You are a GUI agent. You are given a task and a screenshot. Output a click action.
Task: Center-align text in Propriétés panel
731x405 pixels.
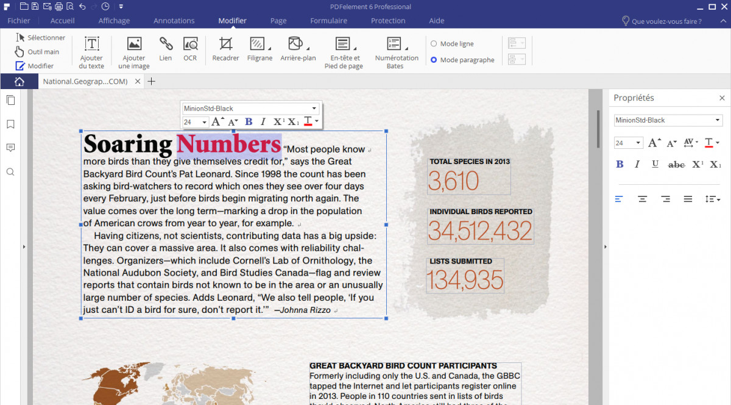pos(642,199)
